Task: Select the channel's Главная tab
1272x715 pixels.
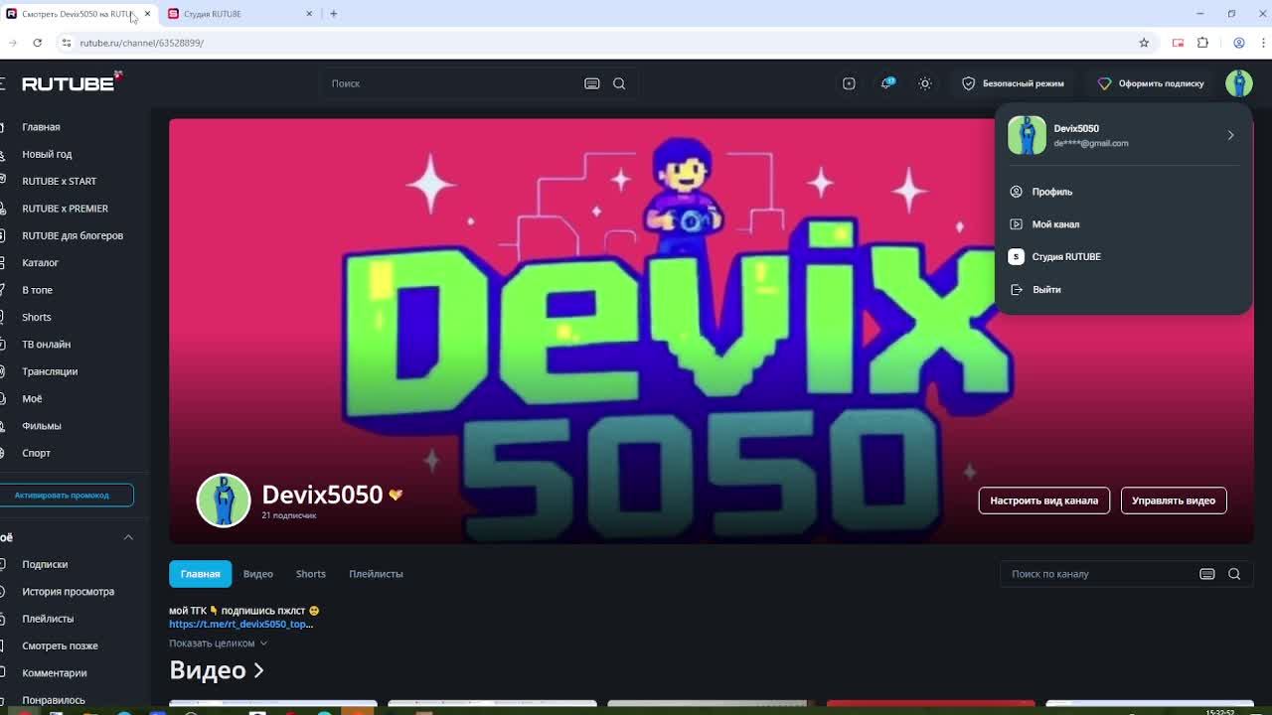Action: (200, 574)
